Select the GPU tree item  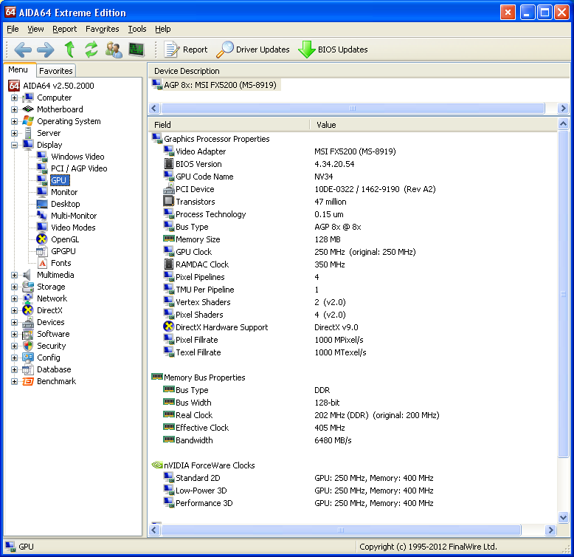(58, 180)
